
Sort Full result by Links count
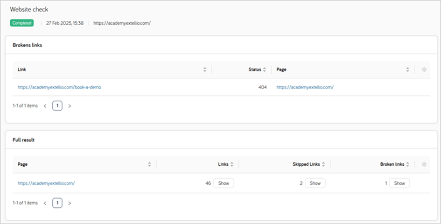(x=232, y=164)
